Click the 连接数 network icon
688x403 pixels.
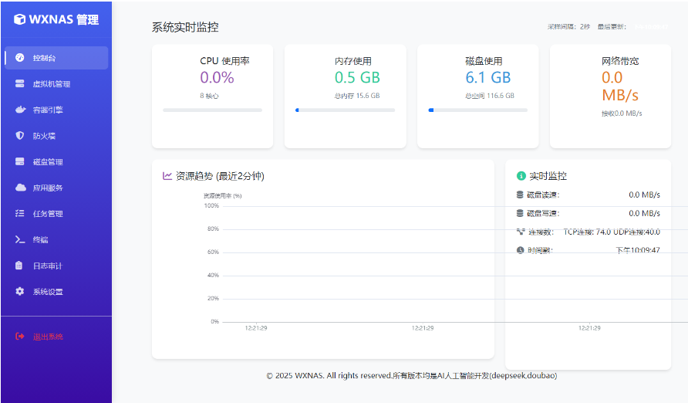pyautogui.click(x=521, y=232)
